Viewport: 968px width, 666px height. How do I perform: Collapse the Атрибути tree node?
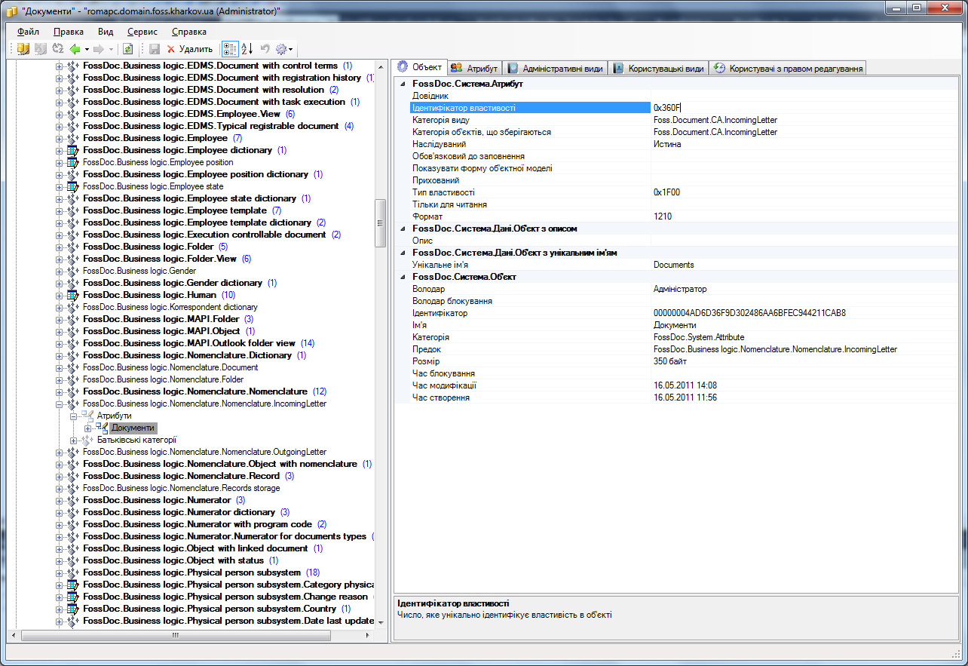pyautogui.click(x=74, y=416)
